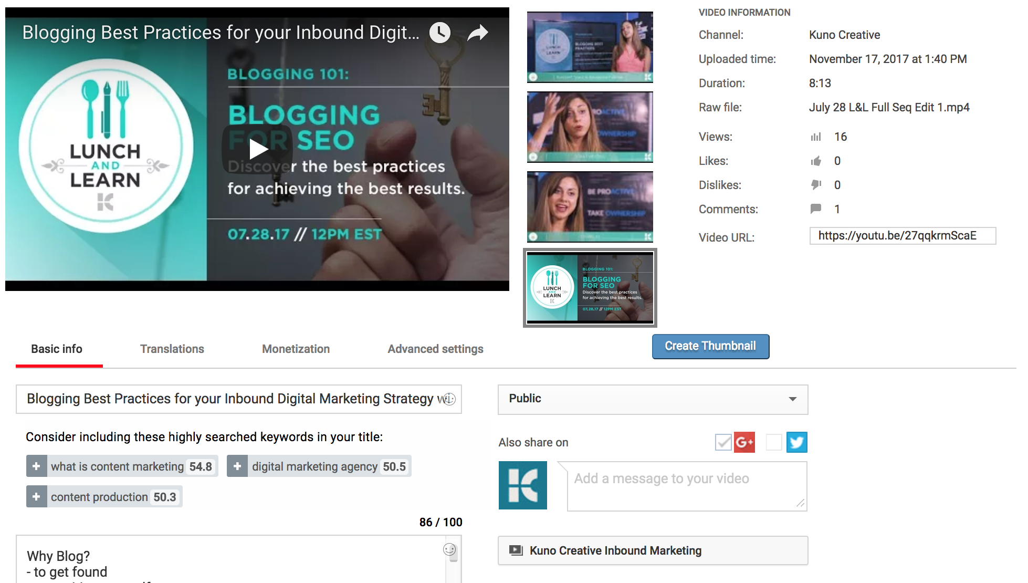Add keyword 'what is content marketing'

click(x=36, y=466)
